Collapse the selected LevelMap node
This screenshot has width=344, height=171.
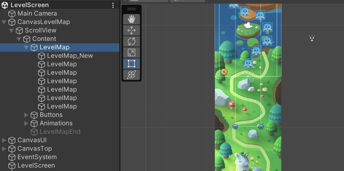point(26,47)
